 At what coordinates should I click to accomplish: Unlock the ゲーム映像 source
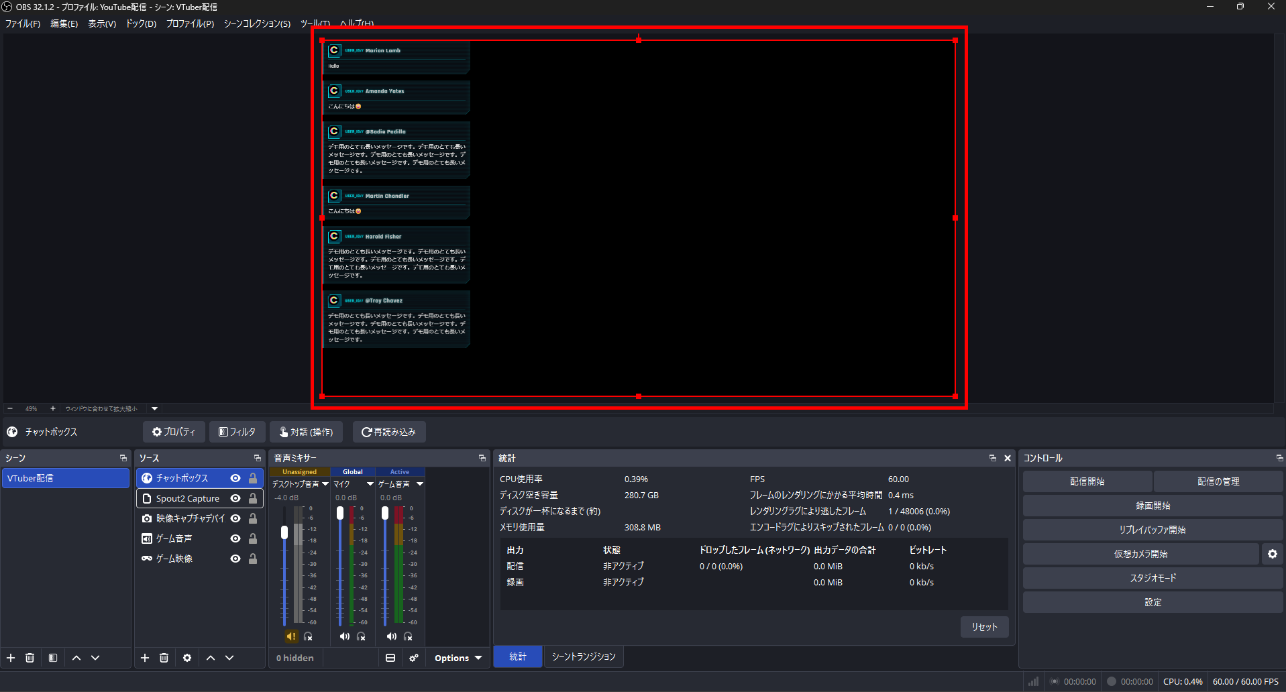click(x=253, y=559)
